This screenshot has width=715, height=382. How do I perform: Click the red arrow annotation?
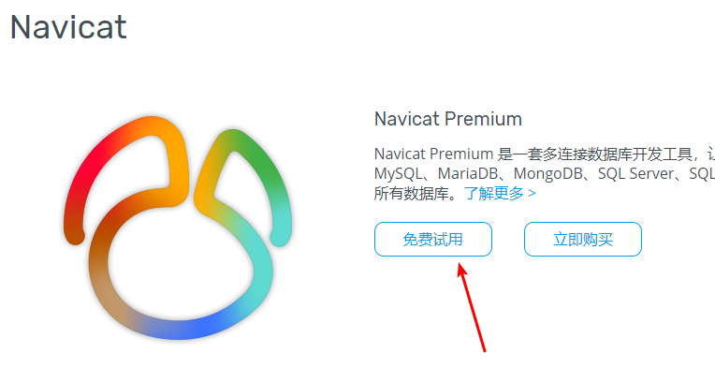[472, 308]
